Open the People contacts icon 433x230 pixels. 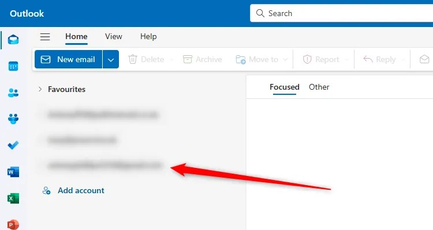[13, 93]
